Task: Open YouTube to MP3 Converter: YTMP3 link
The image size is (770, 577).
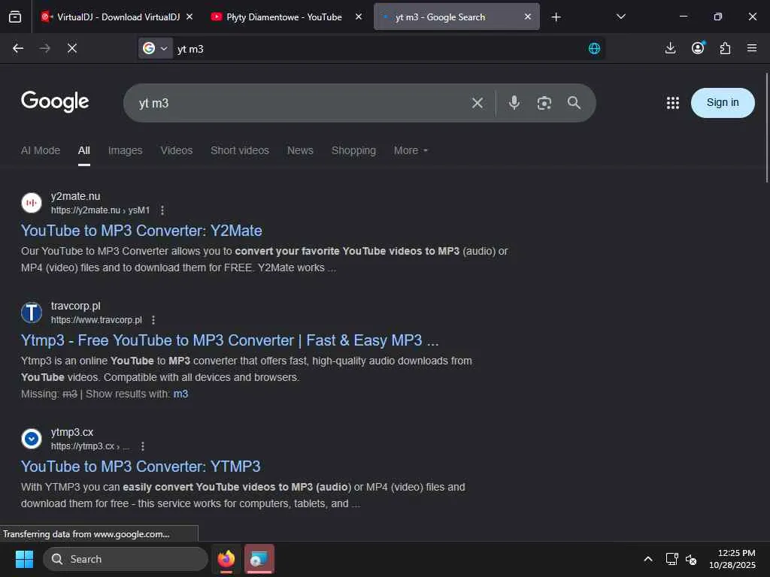Action: click(141, 467)
